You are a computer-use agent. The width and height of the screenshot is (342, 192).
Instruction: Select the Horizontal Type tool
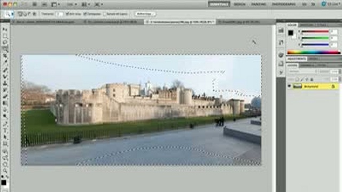5,130
